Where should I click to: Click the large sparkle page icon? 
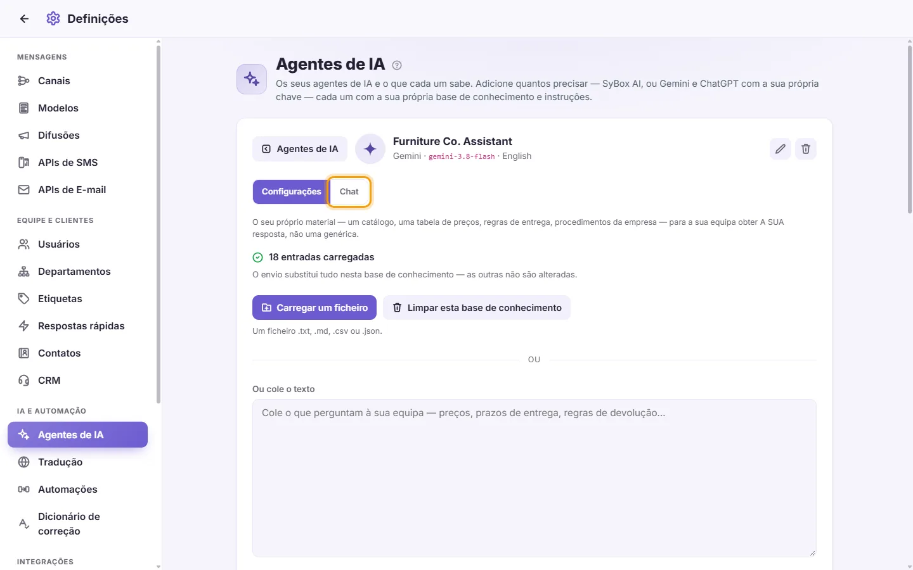(252, 79)
